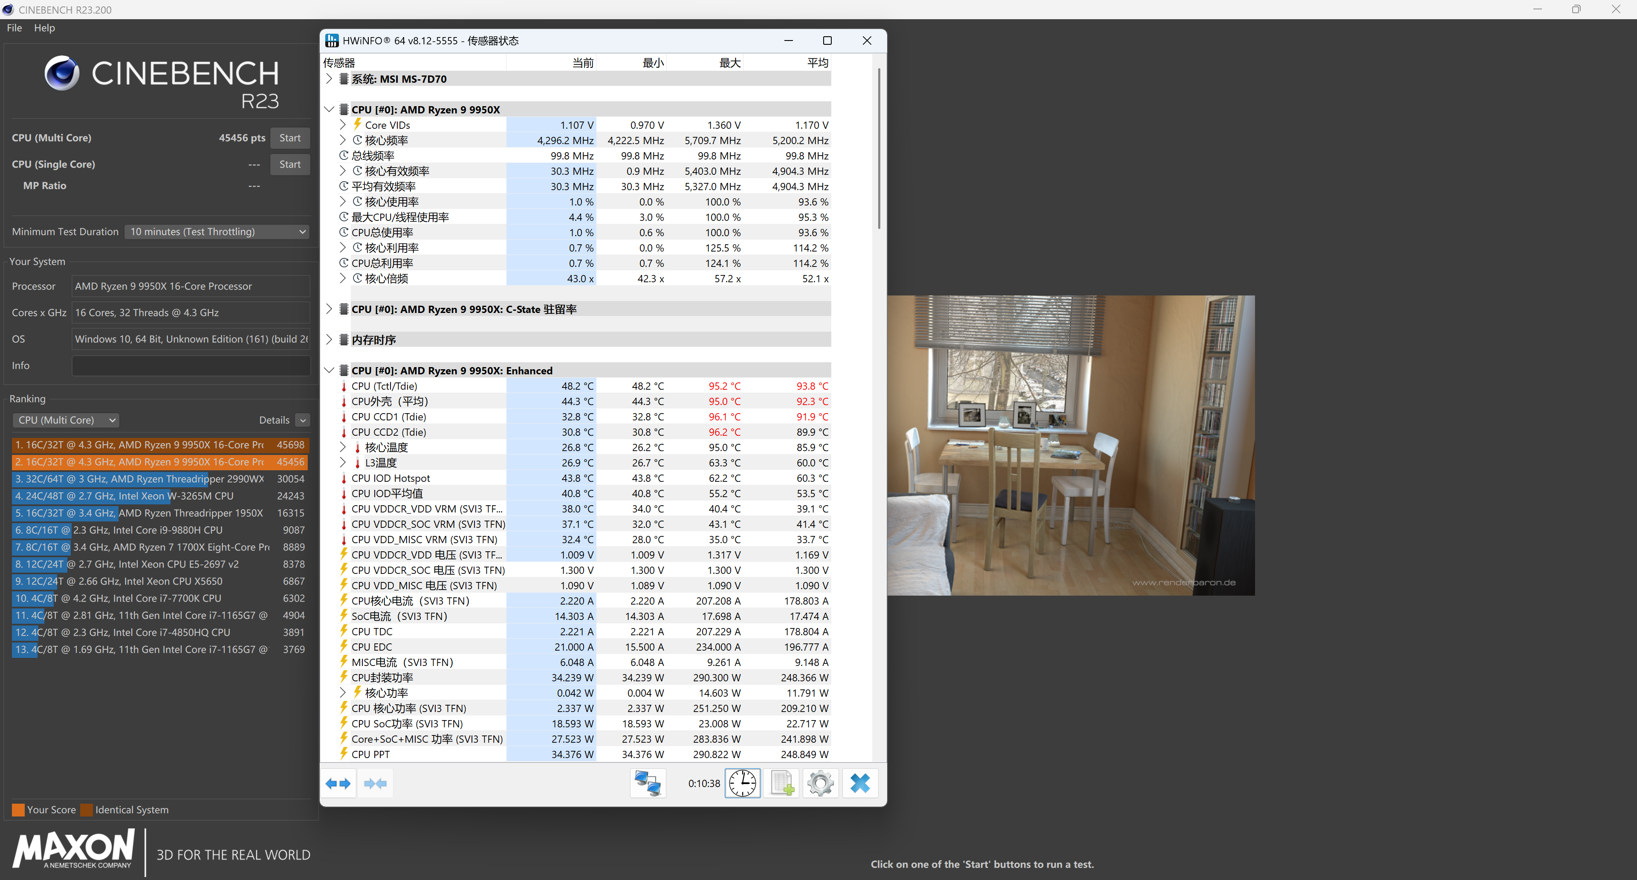Open remote monitoring network computers icon
Viewport: 1637px width, 880px height.
pos(648,783)
